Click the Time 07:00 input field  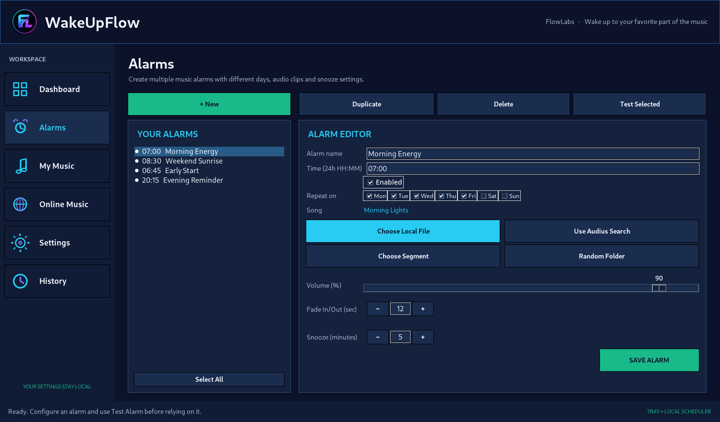click(533, 168)
